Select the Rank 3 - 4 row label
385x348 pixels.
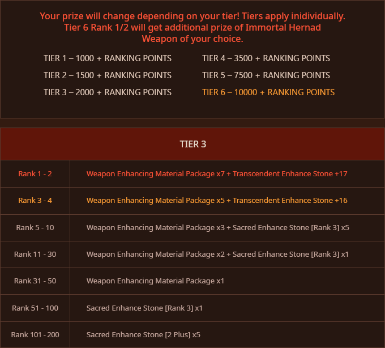point(35,201)
